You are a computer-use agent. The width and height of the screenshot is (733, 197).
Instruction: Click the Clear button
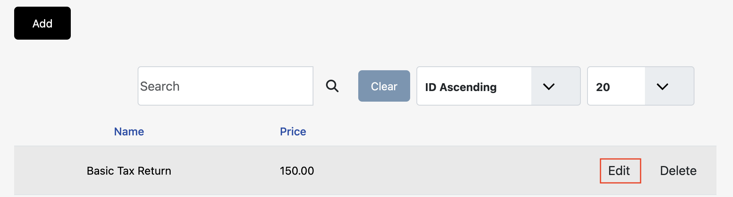384,86
